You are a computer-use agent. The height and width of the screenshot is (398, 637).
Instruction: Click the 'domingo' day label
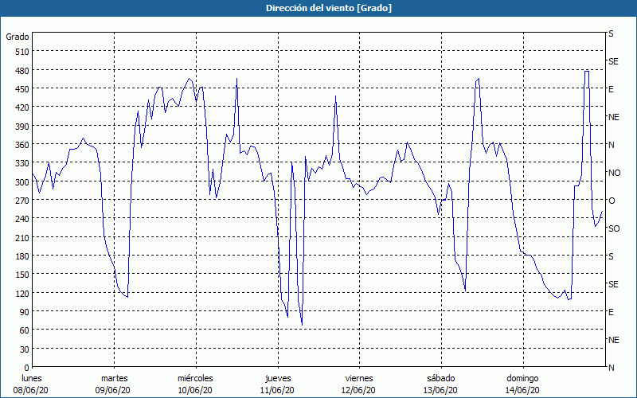[x=522, y=378]
